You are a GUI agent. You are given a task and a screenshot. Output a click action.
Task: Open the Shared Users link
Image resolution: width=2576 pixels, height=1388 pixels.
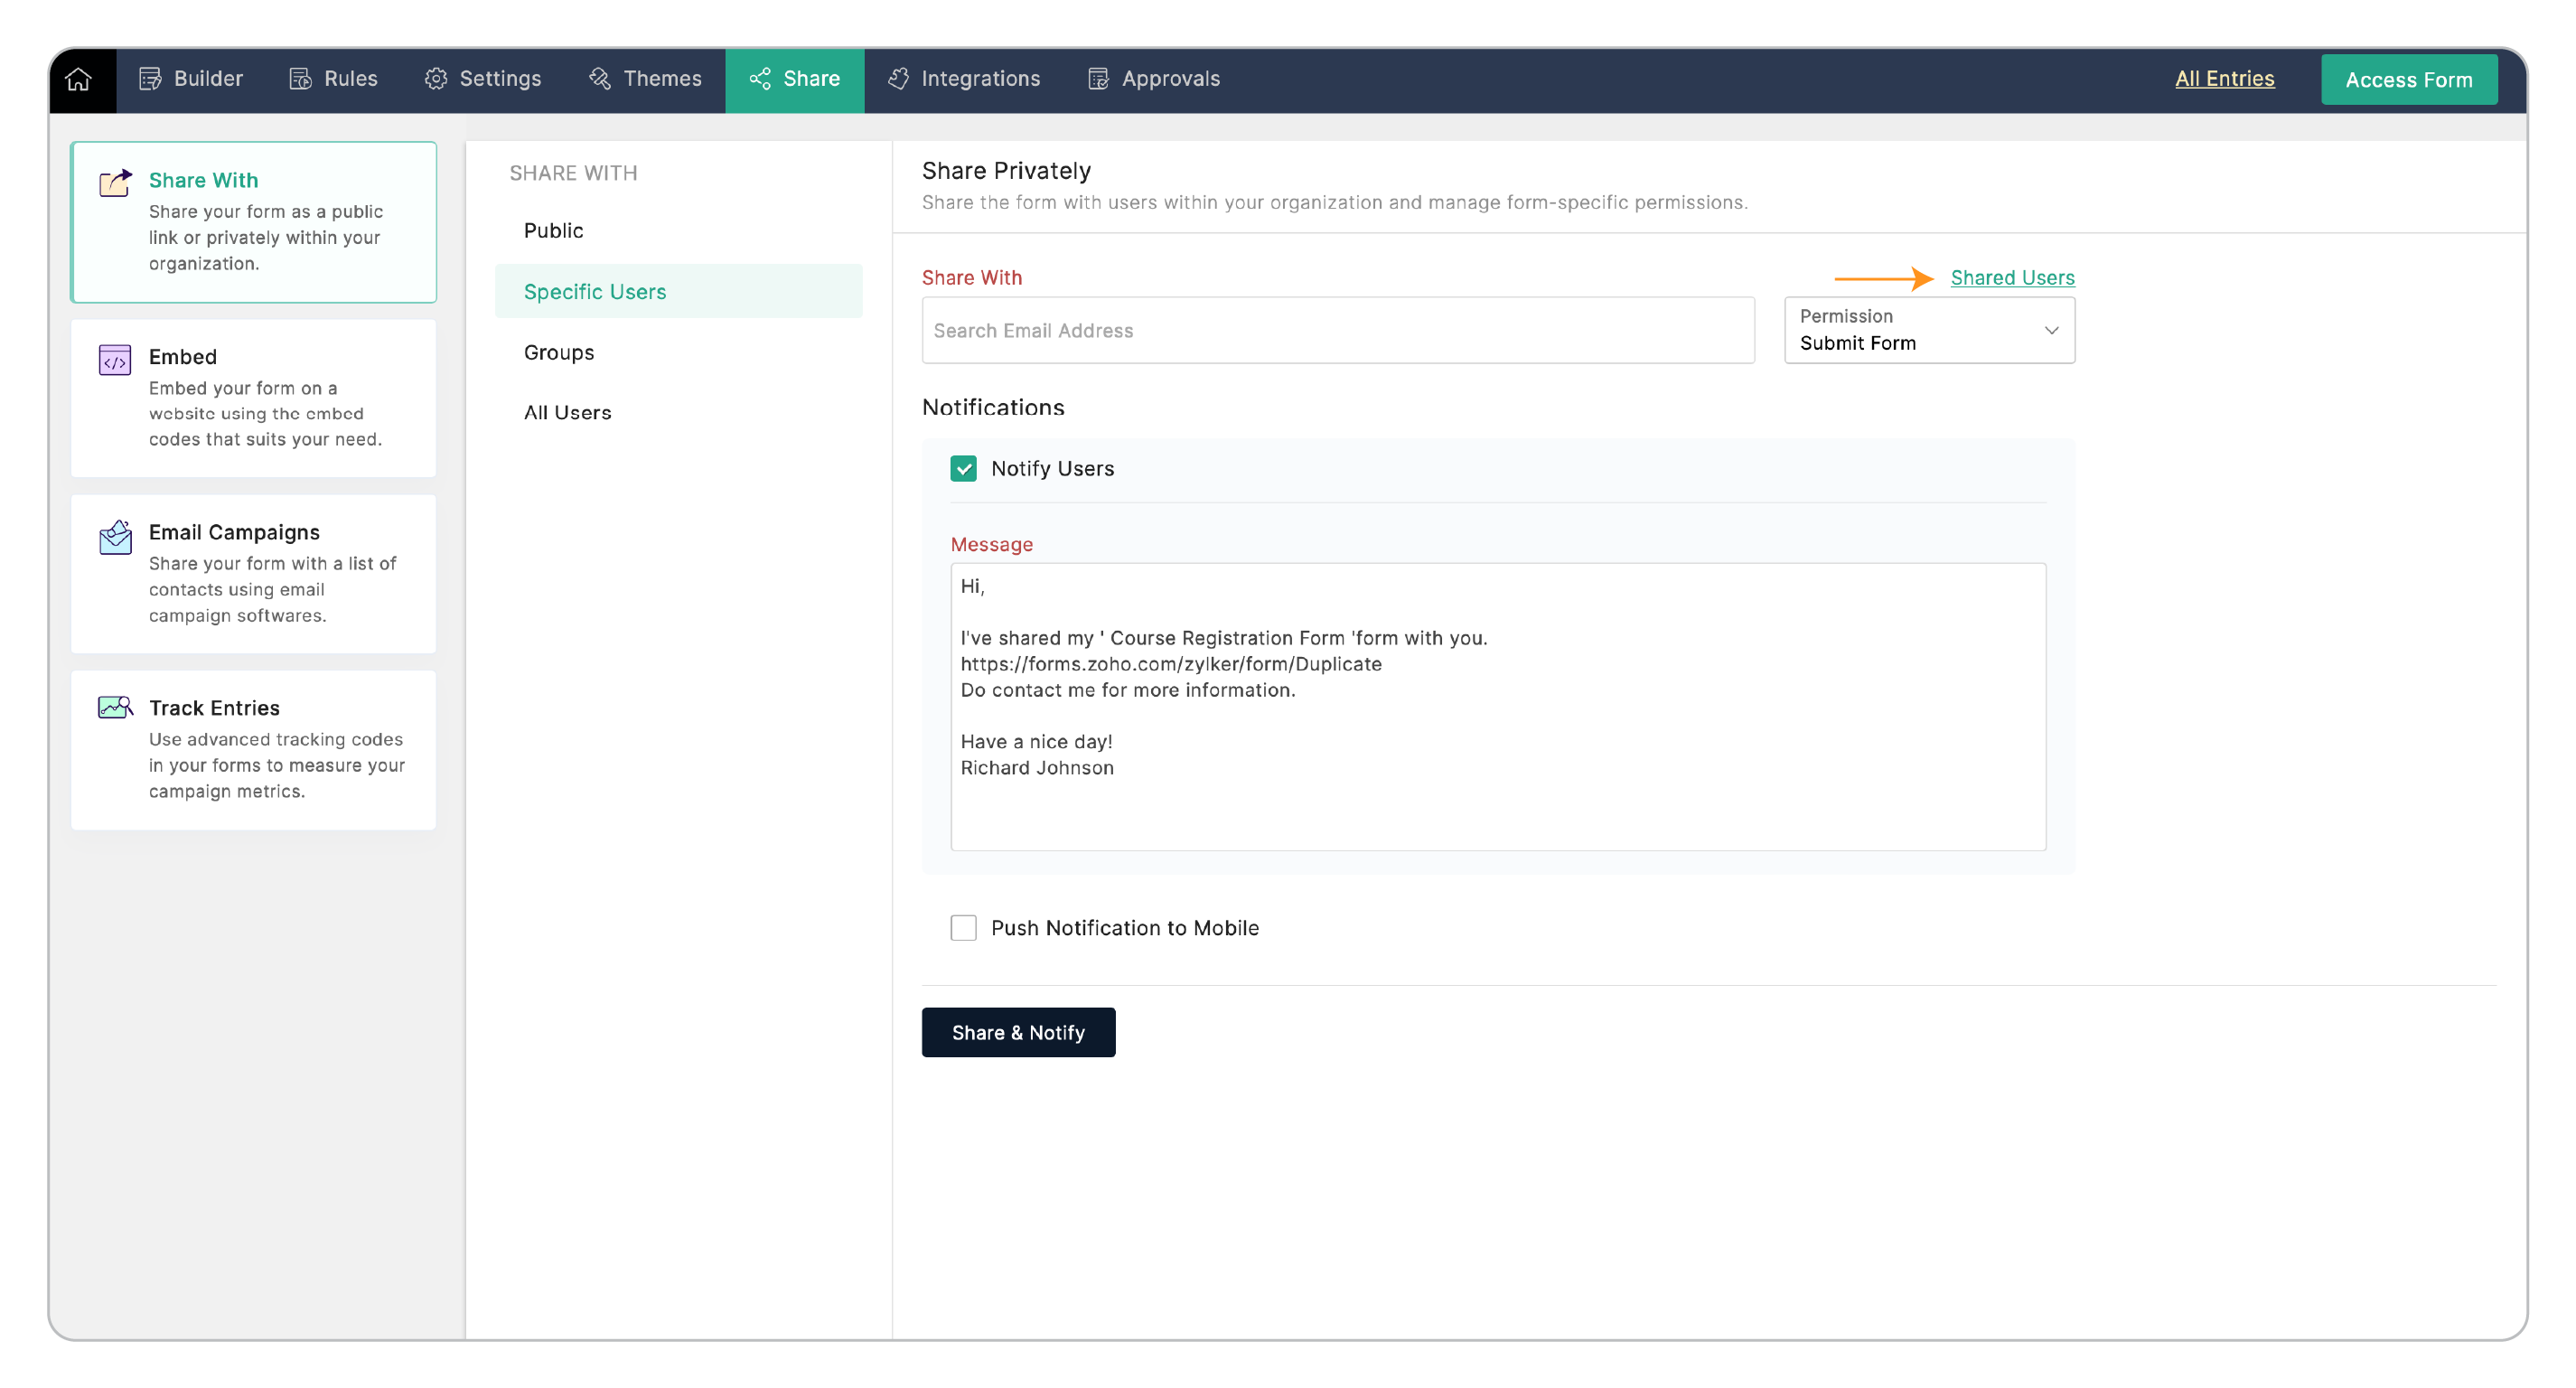pyautogui.click(x=2012, y=277)
